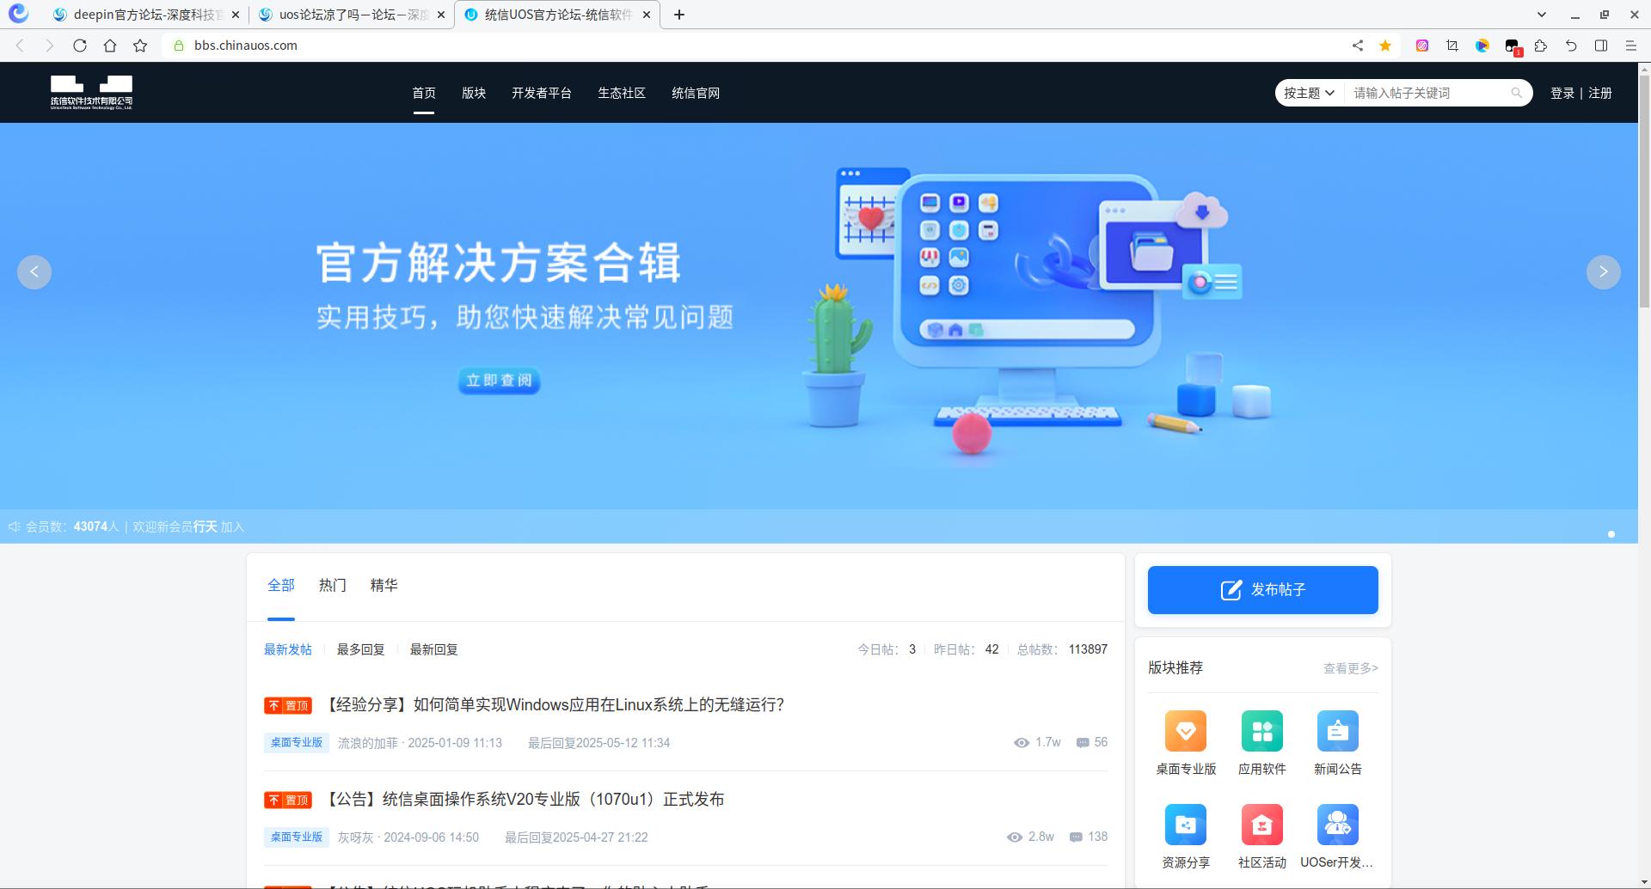Image resolution: width=1651 pixels, height=889 pixels.
Task: Open 桌面专业版 board icon
Action: (x=1186, y=731)
